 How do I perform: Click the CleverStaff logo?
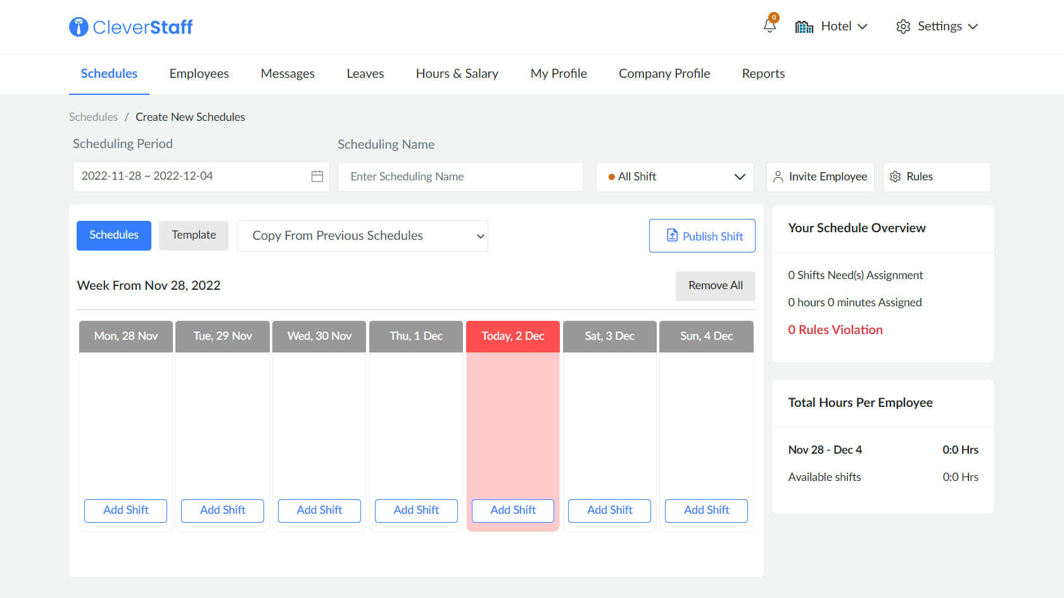pyautogui.click(x=131, y=27)
